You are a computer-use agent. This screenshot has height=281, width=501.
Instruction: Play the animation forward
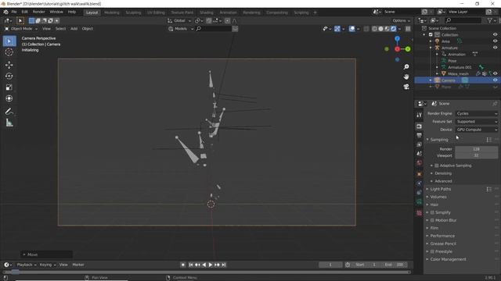[211, 265]
